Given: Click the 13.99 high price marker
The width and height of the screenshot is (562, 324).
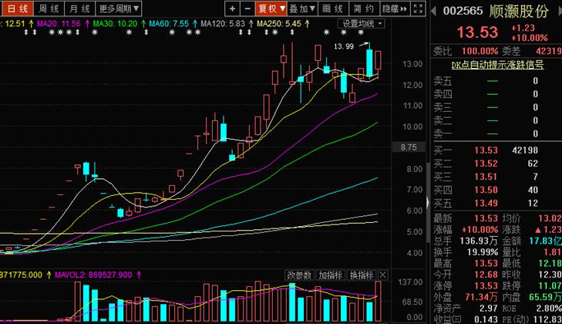Looking at the screenshot, I should 344,47.
